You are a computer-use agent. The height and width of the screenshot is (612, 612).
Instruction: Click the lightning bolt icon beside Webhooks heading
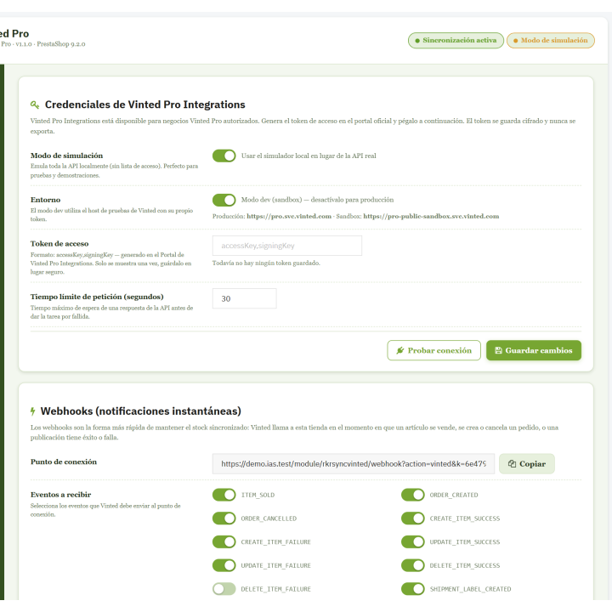[33, 411]
